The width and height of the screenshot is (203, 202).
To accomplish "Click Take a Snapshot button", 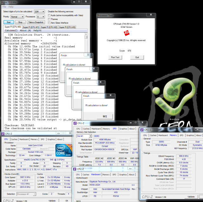I will click(x=36, y=22).
